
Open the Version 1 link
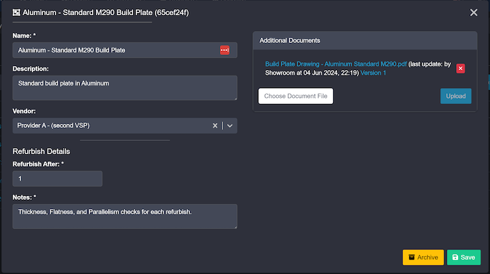373,73
